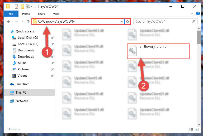This screenshot has width=203, height=136.
Task: Open the recent locations dropdown arrow
Action: (23, 21)
